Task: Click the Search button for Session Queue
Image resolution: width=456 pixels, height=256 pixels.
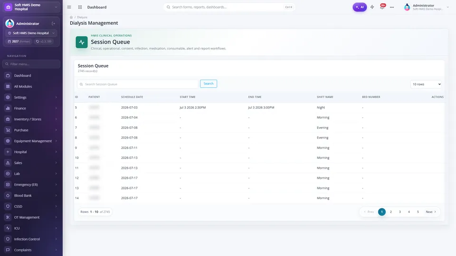Action: coord(209,83)
